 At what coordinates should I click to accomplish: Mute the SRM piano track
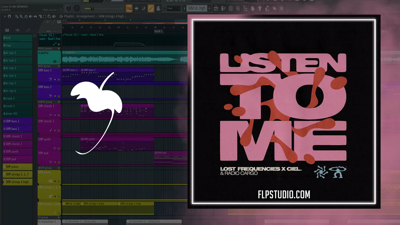[59, 181]
